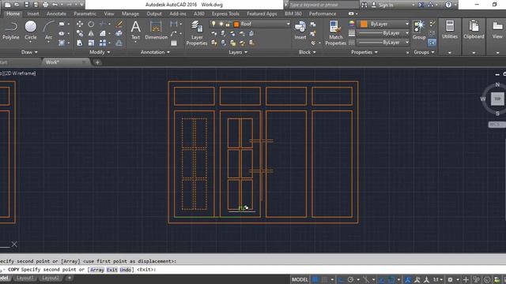Screen dimensions: 506x284
Task: Click the Layout1 tab at bottom
Action: pyautogui.click(x=25, y=278)
